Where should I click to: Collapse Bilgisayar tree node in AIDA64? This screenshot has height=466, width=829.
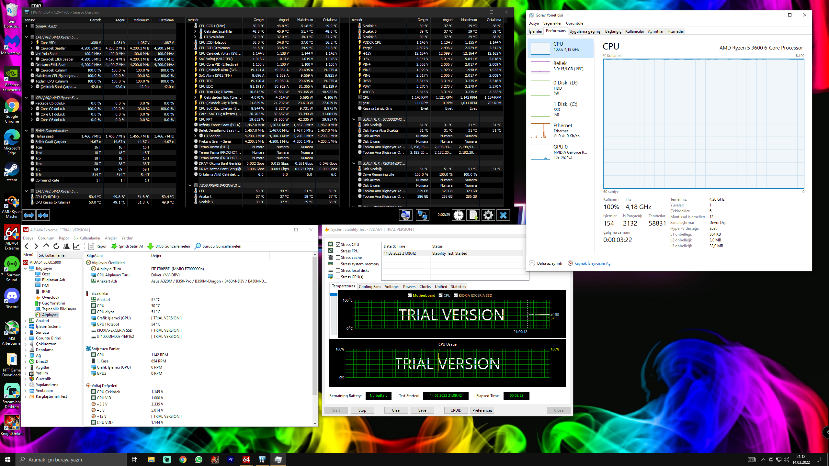pyautogui.click(x=26, y=268)
